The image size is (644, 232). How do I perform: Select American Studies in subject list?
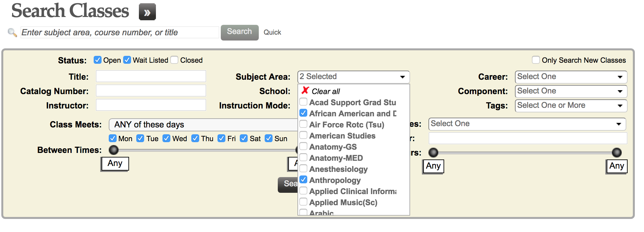pos(303,135)
